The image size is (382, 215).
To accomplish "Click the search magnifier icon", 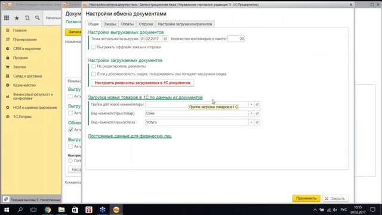I will pyautogui.click(x=37, y=18).
